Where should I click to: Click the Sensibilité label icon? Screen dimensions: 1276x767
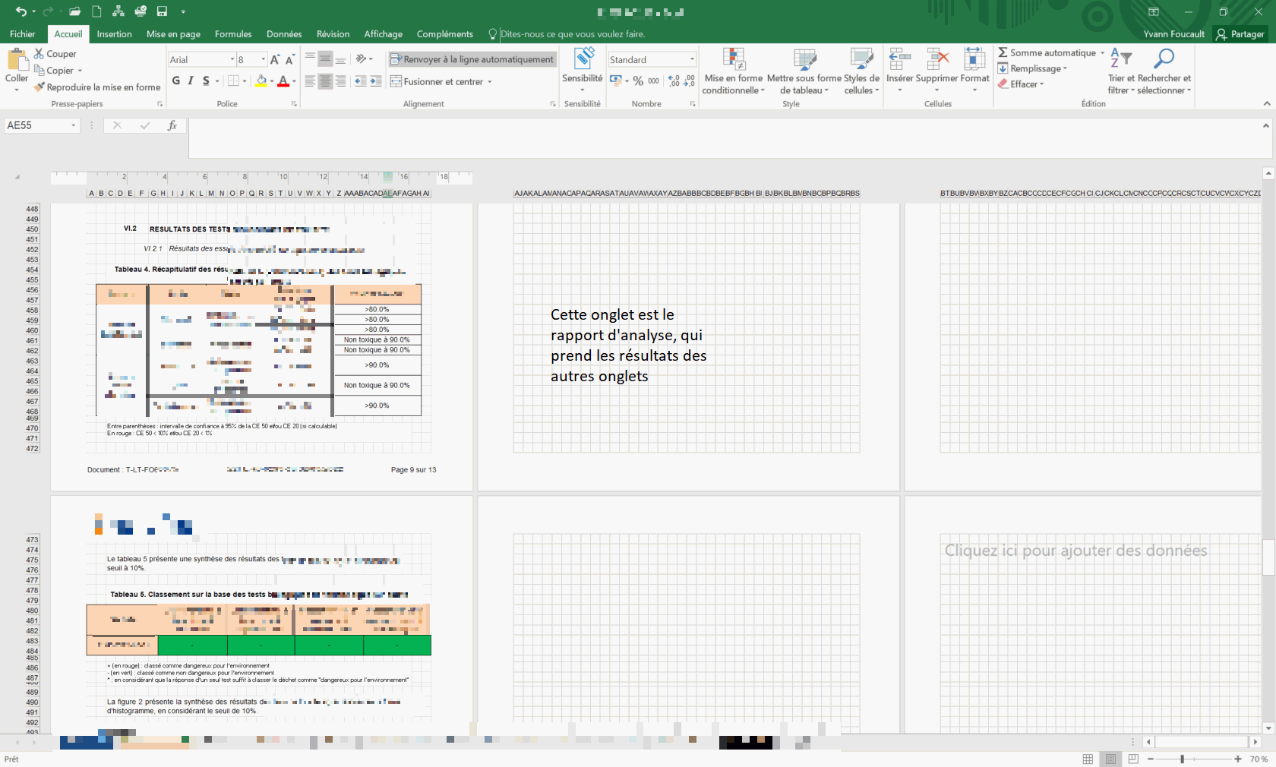(583, 59)
